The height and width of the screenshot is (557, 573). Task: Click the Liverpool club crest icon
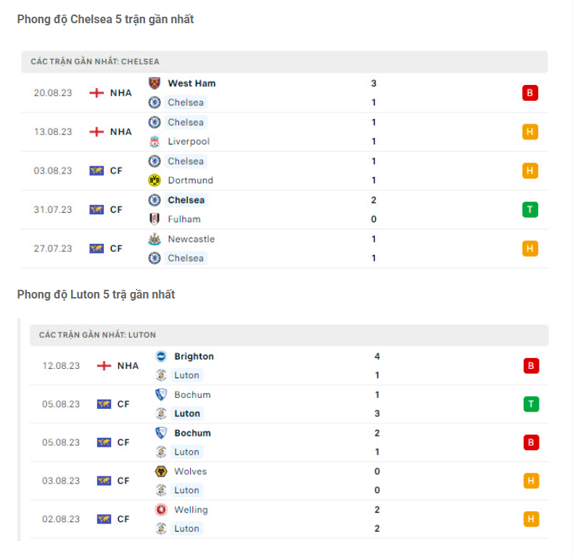click(154, 141)
